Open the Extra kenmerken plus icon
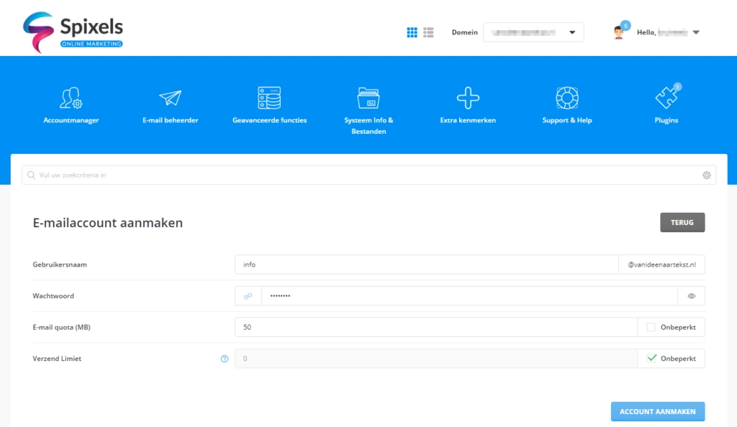This screenshot has width=737, height=427. [x=468, y=98]
